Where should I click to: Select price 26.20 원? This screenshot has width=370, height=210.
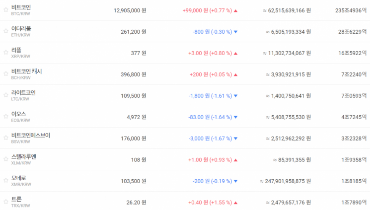[137, 203]
